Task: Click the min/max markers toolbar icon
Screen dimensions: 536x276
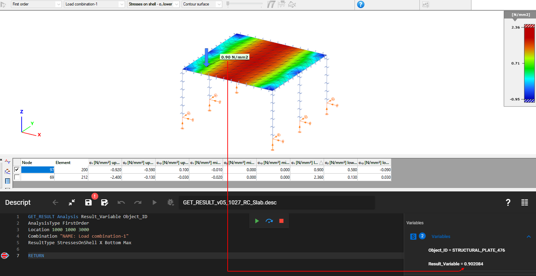Action: click(x=282, y=4)
